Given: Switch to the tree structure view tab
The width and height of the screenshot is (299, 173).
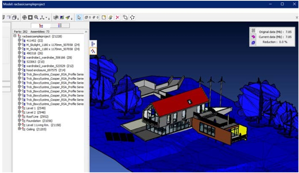Looking at the screenshot, I should click(x=41, y=25).
